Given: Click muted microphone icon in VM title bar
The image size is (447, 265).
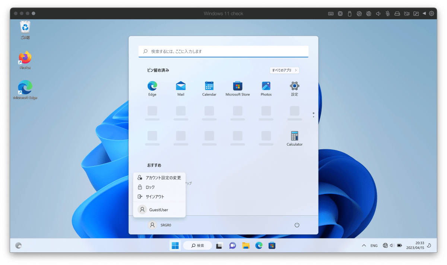Looking at the screenshot, I should (x=388, y=13).
